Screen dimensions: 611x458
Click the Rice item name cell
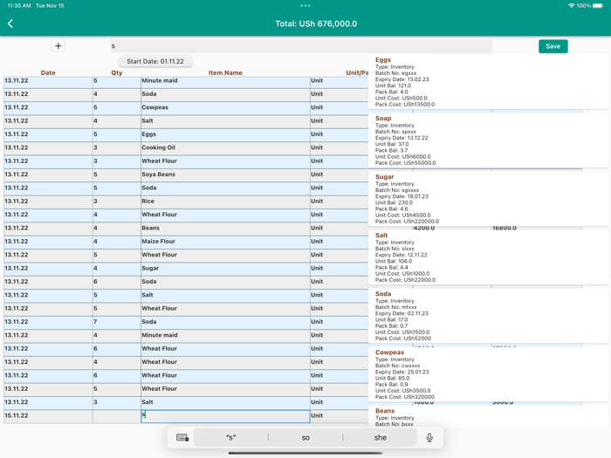click(225, 202)
